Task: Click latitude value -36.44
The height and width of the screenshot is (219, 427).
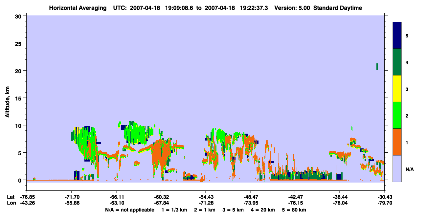Action: (340, 197)
